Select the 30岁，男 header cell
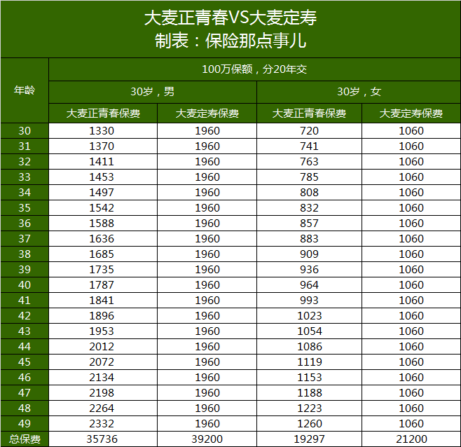Viewport: 461px width, 447px height. click(153, 92)
